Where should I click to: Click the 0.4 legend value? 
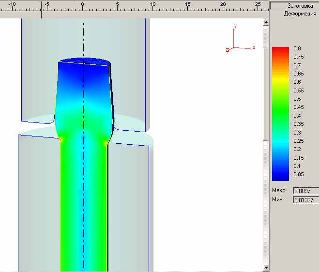297,116
